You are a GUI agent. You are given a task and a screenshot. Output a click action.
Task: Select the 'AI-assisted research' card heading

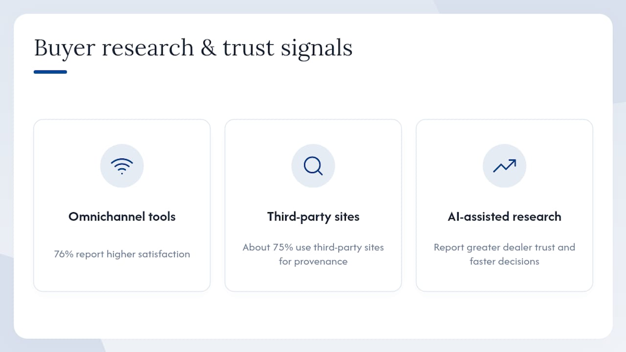click(504, 217)
